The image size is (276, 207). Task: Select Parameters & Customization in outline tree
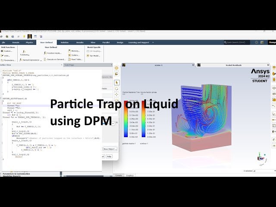16,174
